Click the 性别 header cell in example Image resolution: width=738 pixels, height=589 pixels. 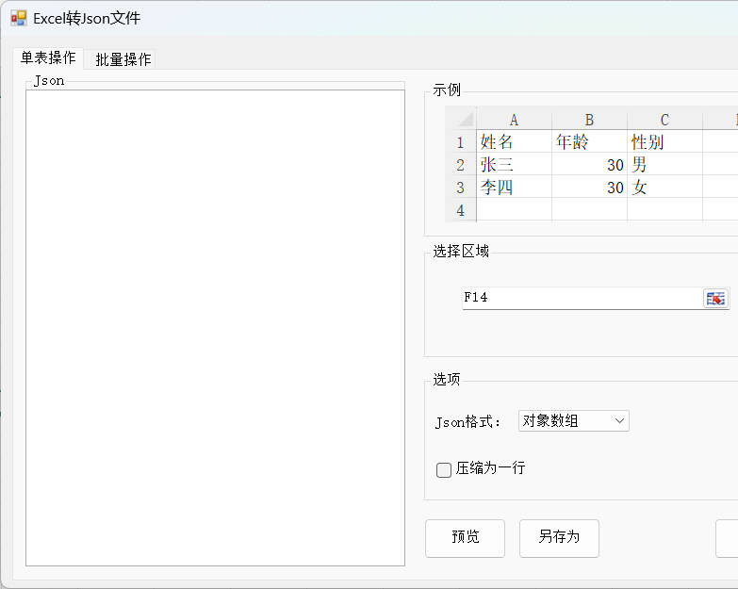click(664, 142)
